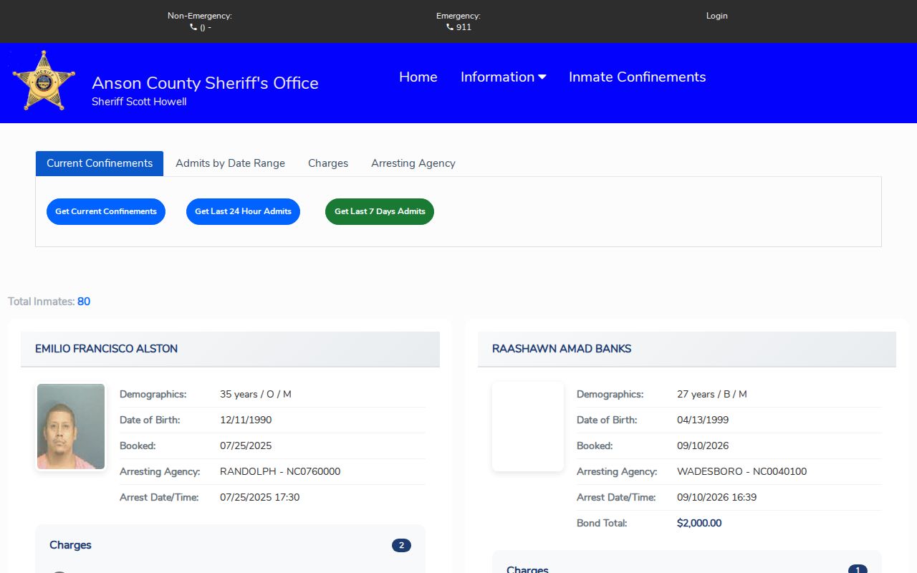Switch to the Admits by Date Range tab
917x573 pixels.
230,163
